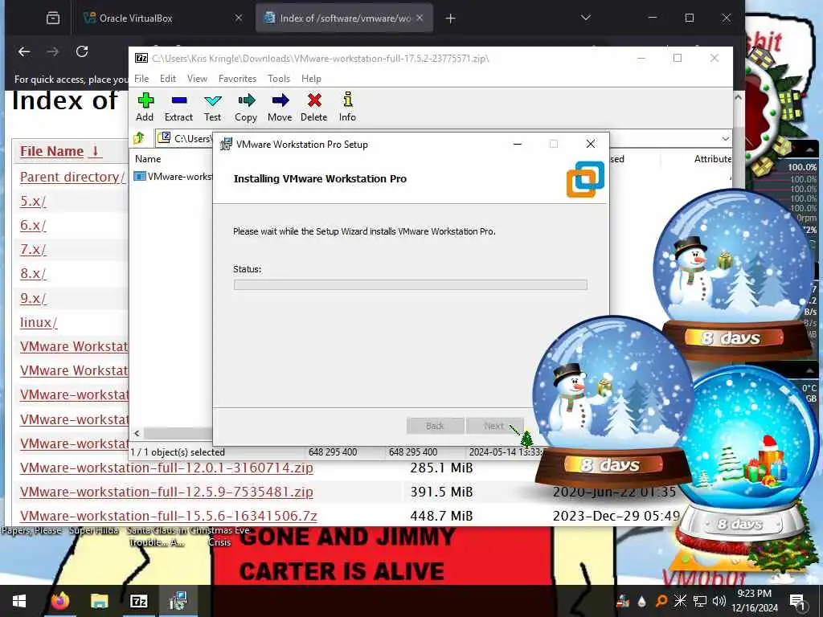Click the 7-Zip taskbar icon

(138, 601)
